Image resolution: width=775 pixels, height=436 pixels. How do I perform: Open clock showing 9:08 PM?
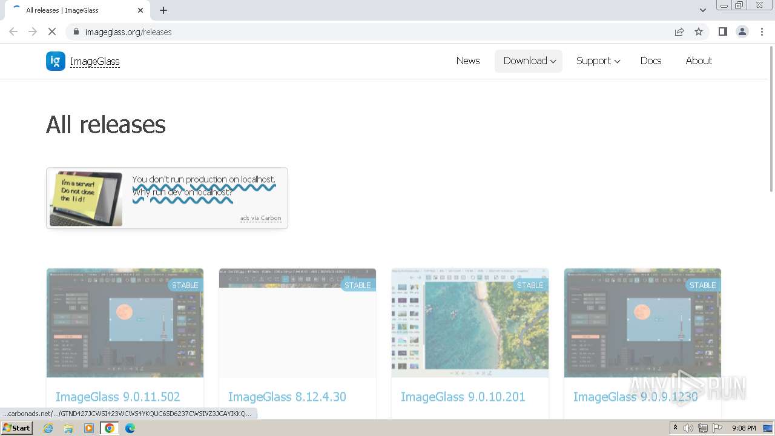(x=744, y=428)
